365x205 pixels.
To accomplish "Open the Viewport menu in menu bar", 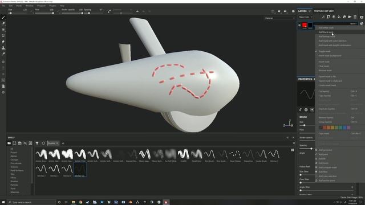I will 41,6.
